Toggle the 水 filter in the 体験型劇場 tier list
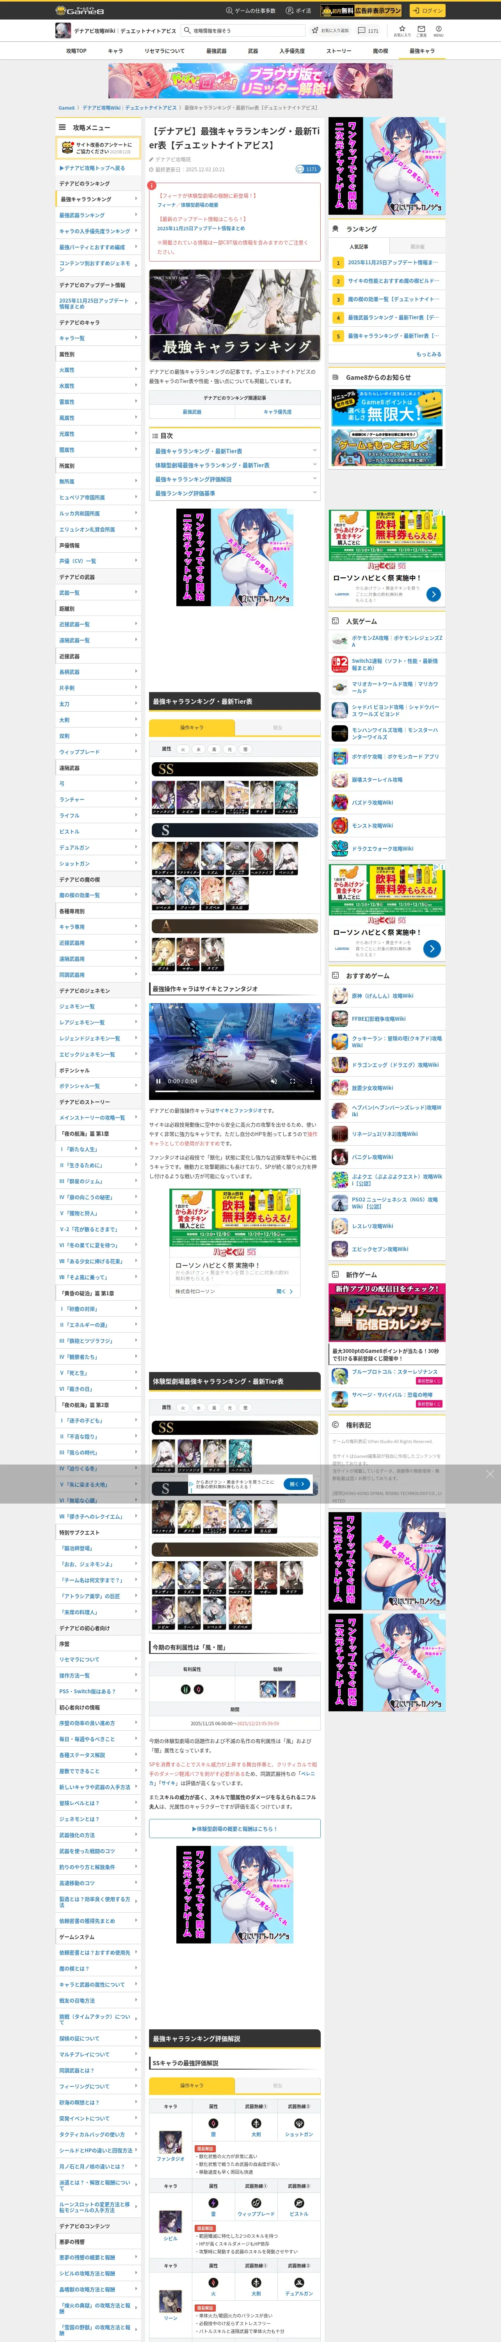 pyautogui.click(x=199, y=1408)
